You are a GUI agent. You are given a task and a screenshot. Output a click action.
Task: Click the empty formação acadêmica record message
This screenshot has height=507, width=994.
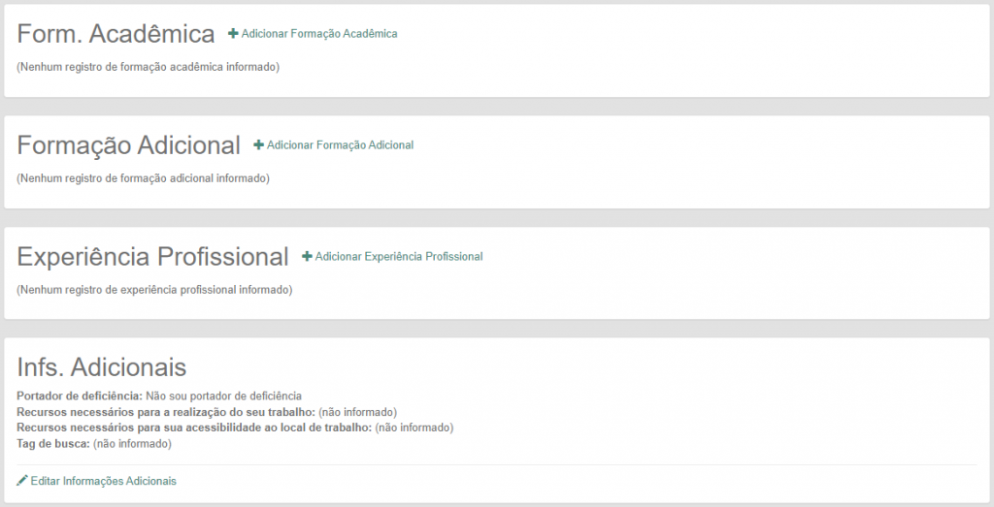tap(148, 67)
